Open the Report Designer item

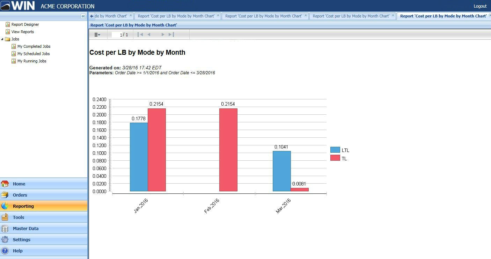(x=25, y=24)
